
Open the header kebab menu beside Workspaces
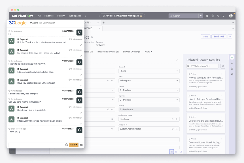pos(85,16)
